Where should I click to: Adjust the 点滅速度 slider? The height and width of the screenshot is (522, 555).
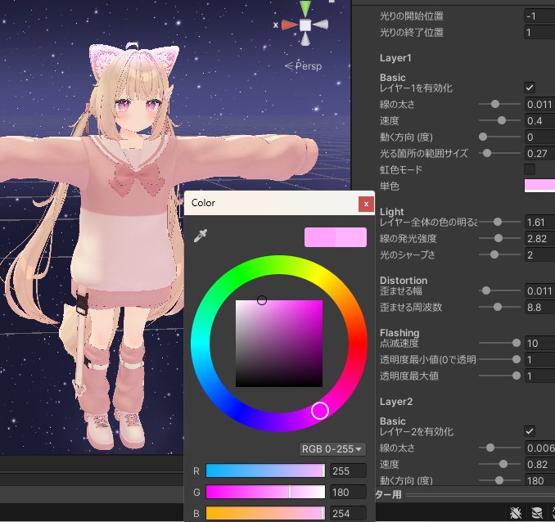point(500,343)
